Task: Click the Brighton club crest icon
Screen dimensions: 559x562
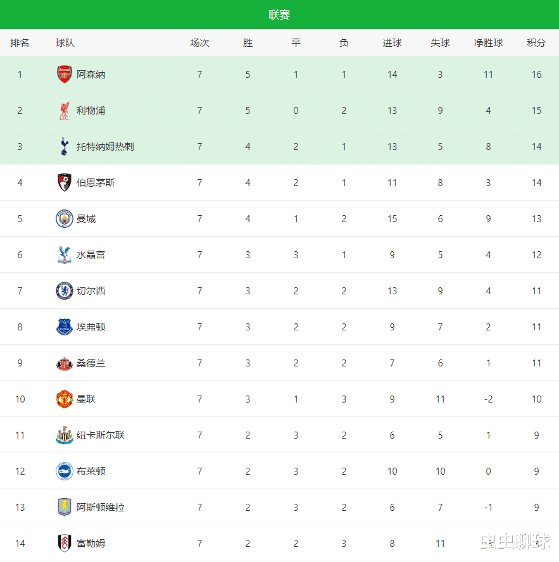Action: click(x=65, y=471)
